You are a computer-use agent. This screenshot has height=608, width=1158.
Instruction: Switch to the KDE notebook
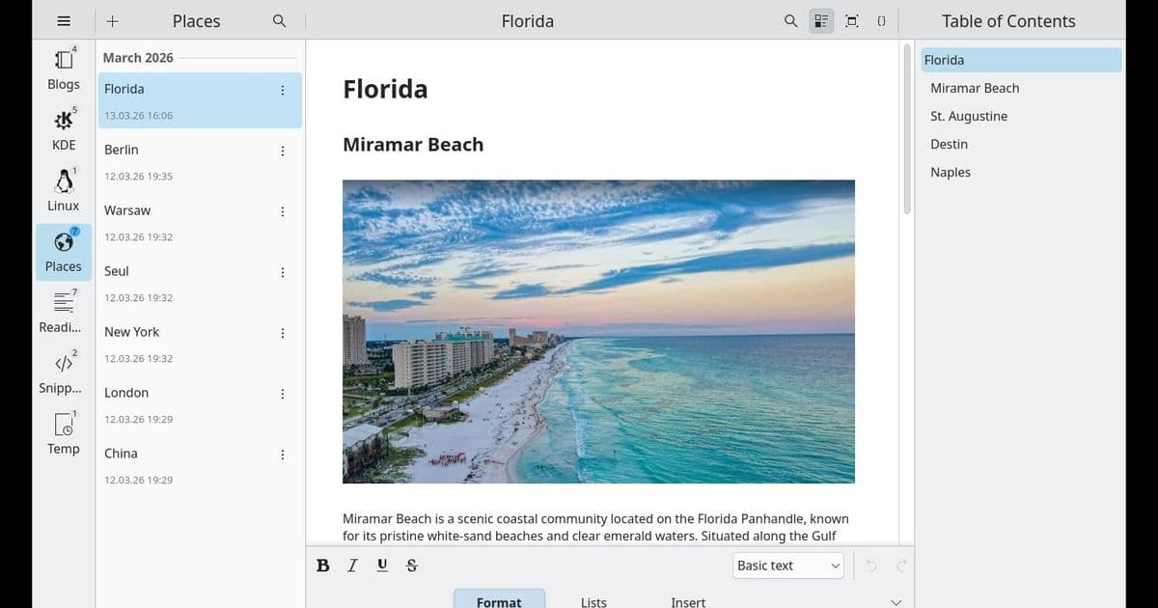[x=64, y=129]
